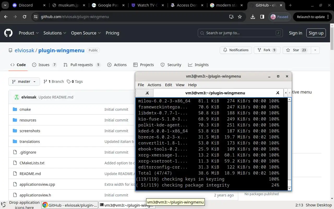The height and width of the screenshot is (209, 334).
Task: Toggle Chrome side panel icon
Action: tap(262, 17)
